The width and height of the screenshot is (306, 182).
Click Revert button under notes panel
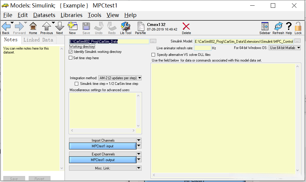(x=40, y=179)
